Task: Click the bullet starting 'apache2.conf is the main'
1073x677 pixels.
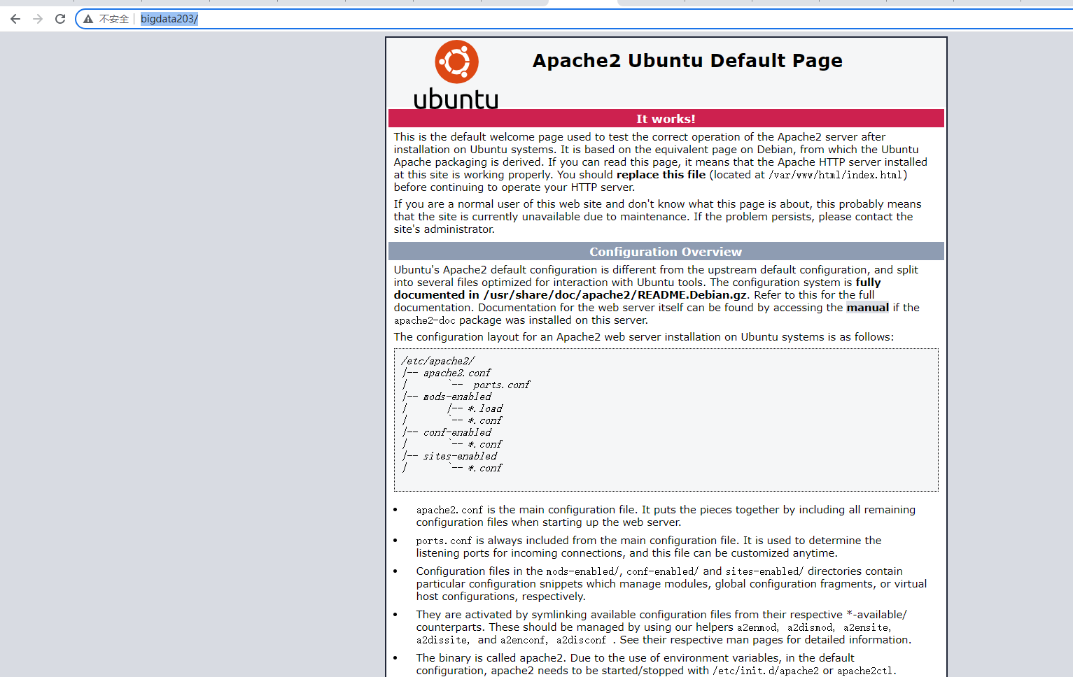Action: point(666,516)
